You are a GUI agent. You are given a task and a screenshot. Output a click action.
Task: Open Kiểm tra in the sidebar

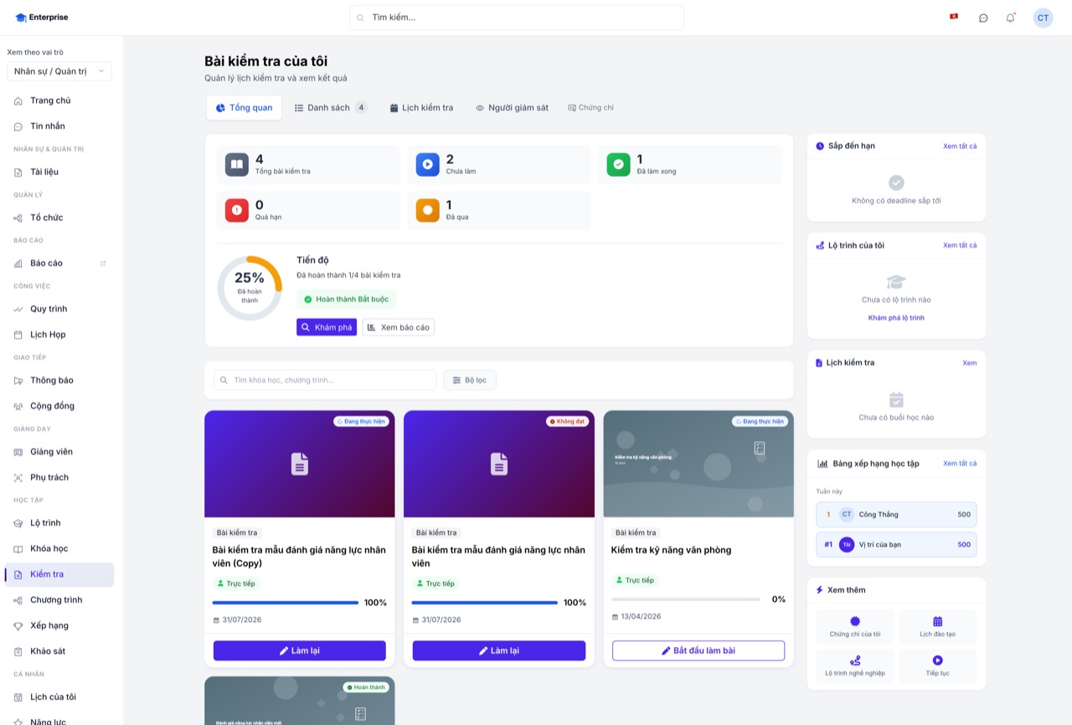click(59, 574)
